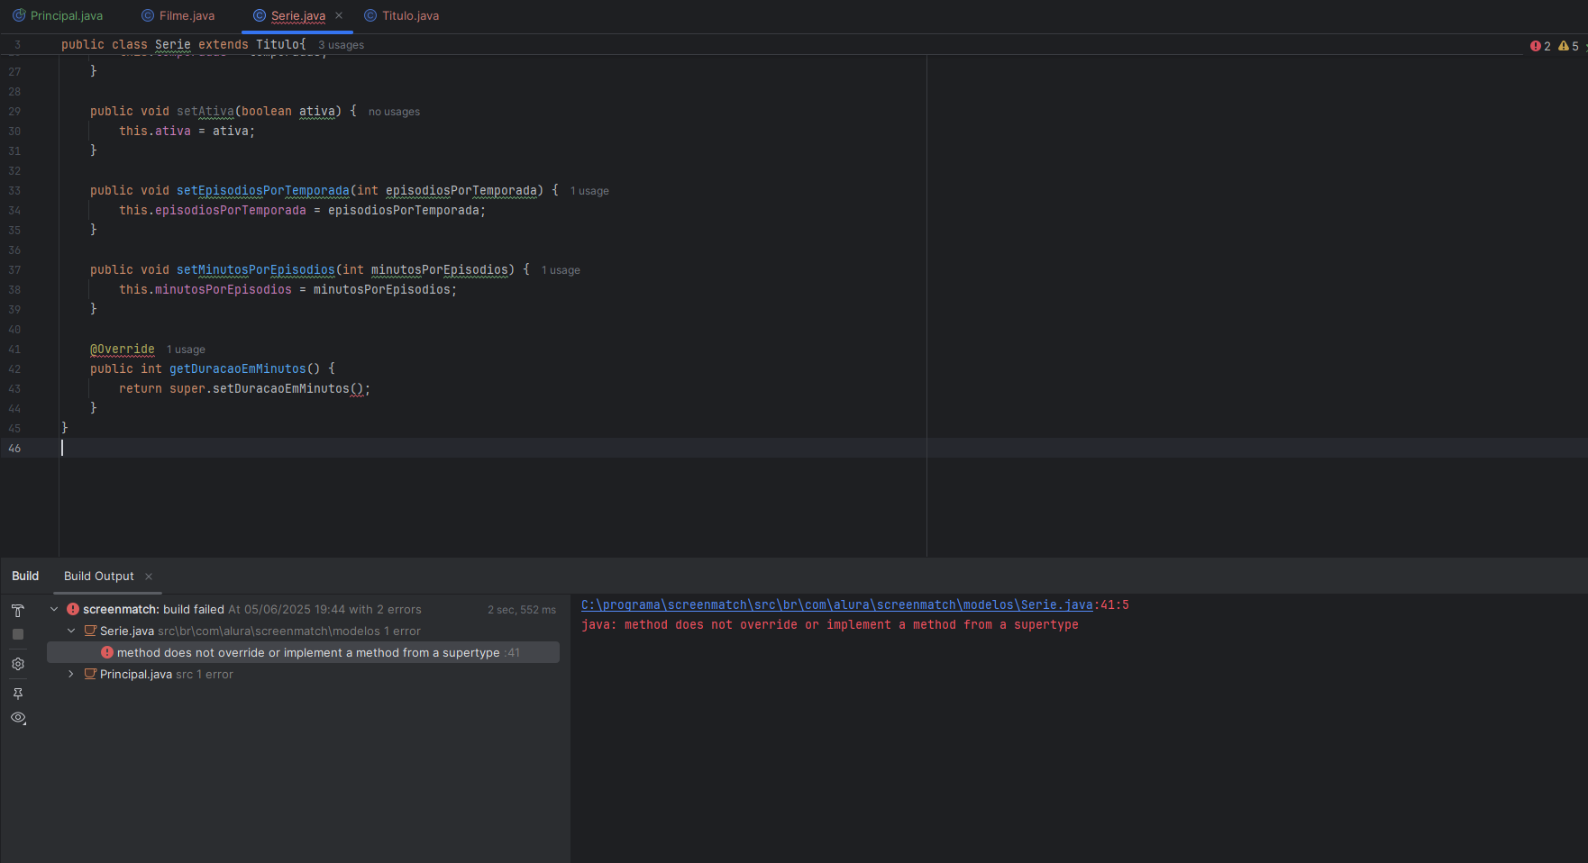The width and height of the screenshot is (1588, 863).
Task: Open Build panel settings gear
Action: [x=18, y=664]
